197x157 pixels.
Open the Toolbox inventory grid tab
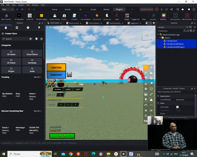pos(17,27)
